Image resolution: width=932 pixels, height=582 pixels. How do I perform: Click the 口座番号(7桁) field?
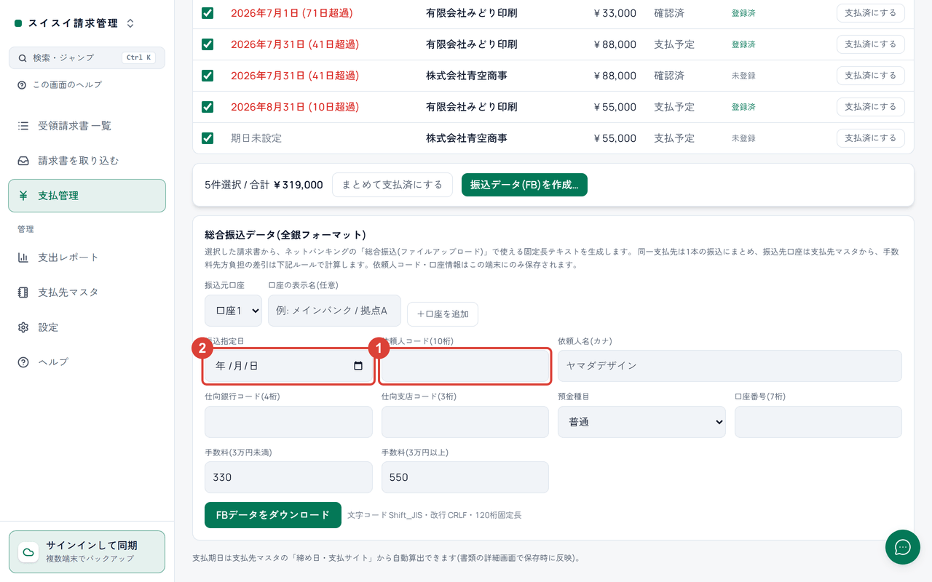pos(818,422)
